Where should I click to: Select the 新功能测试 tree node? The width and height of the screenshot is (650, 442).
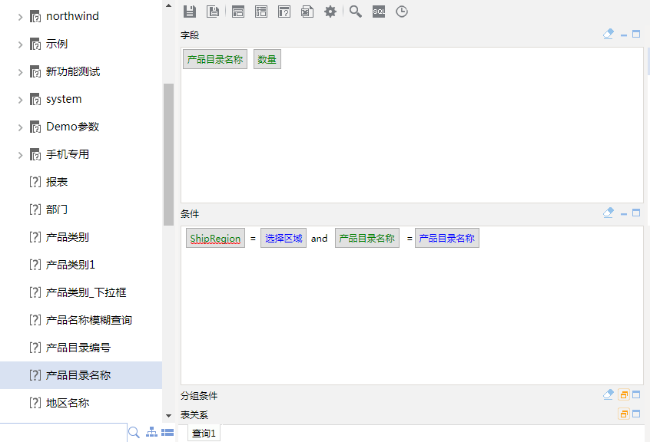coord(73,71)
